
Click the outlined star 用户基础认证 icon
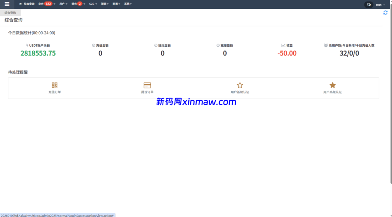coord(240,85)
